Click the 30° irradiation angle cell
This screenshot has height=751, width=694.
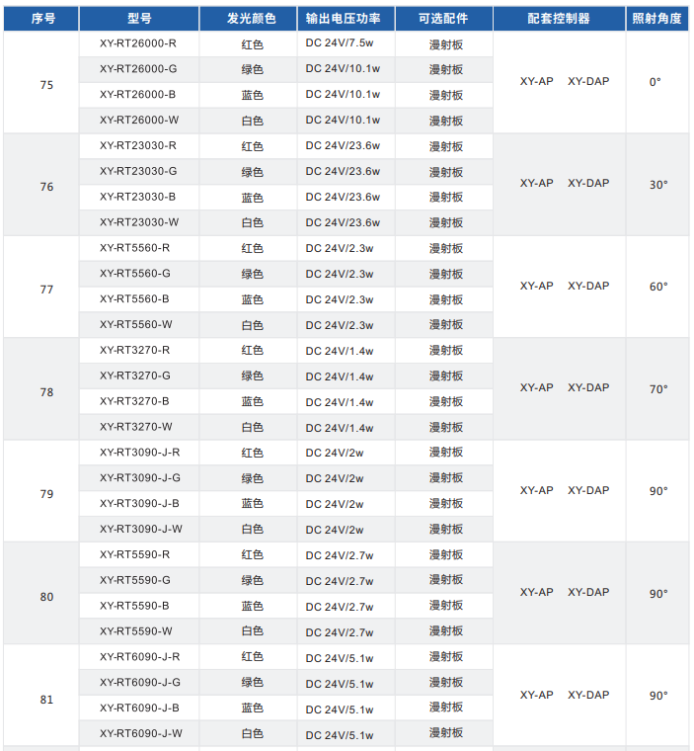point(658,184)
